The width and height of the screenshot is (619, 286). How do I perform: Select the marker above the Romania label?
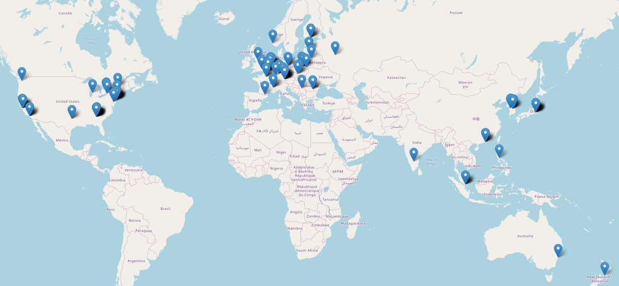[x=313, y=82]
